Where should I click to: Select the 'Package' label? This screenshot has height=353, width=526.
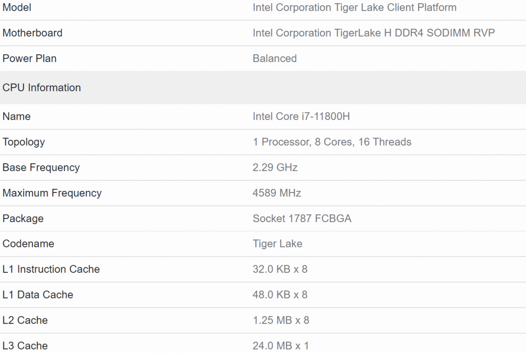click(23, 219)
